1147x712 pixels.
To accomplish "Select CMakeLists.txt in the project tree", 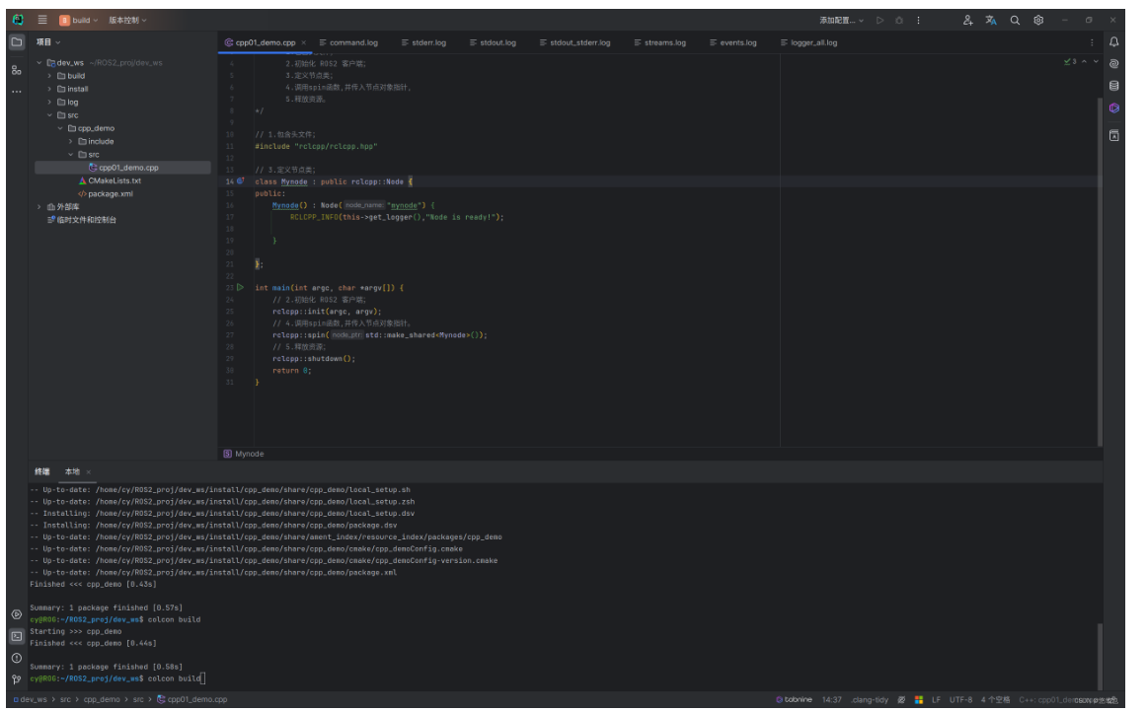I will [x=114, y=180].
